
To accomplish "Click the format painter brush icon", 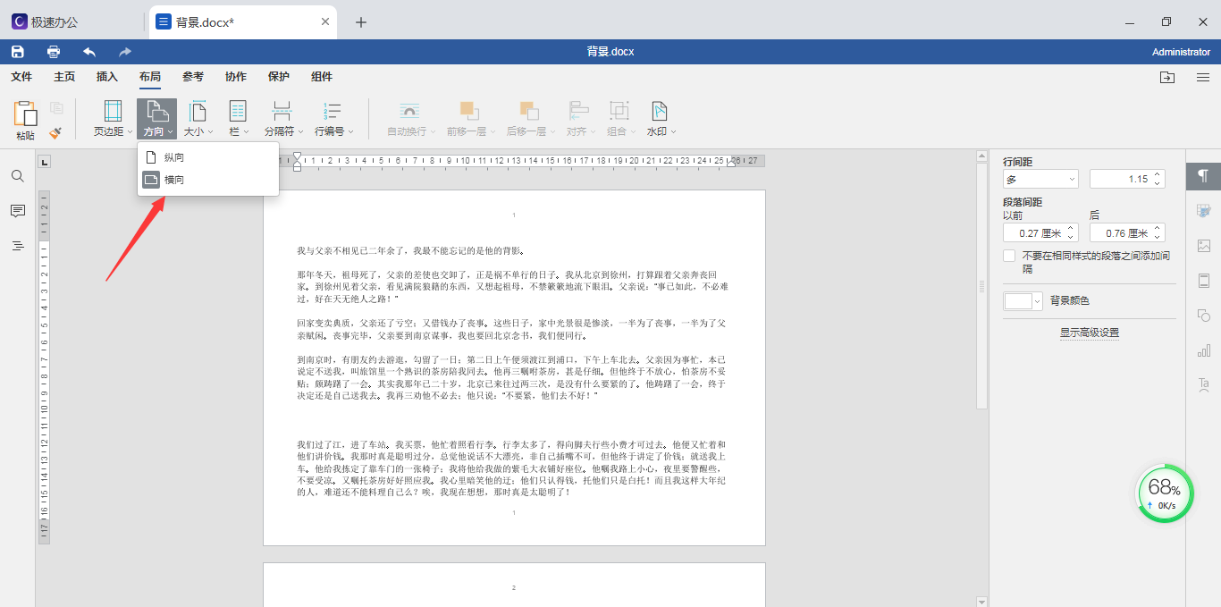I will click(x=55, y=132).
